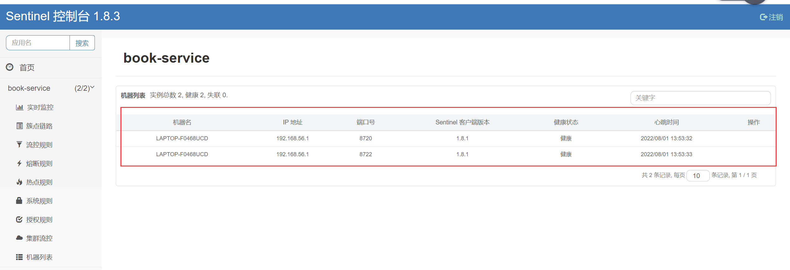The image size is (790, 270).
Task: Open 簇点链路 cluster link page
Action: click(x=39, y=126)
